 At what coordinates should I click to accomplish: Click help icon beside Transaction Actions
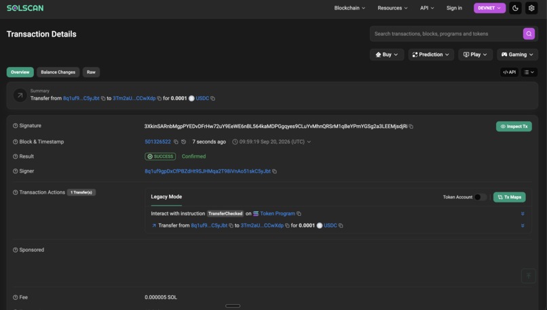click(x=16, y=192)
